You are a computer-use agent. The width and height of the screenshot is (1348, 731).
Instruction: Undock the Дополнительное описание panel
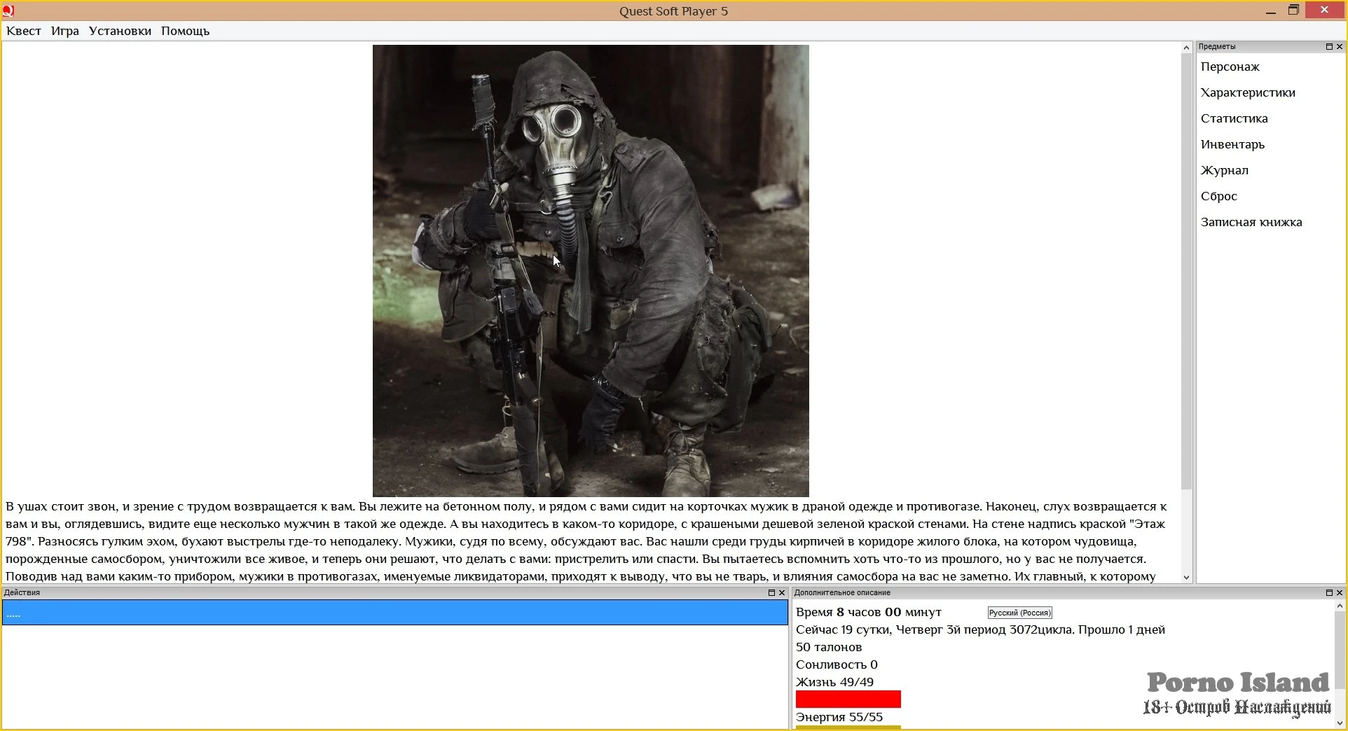click(1329, 593)
